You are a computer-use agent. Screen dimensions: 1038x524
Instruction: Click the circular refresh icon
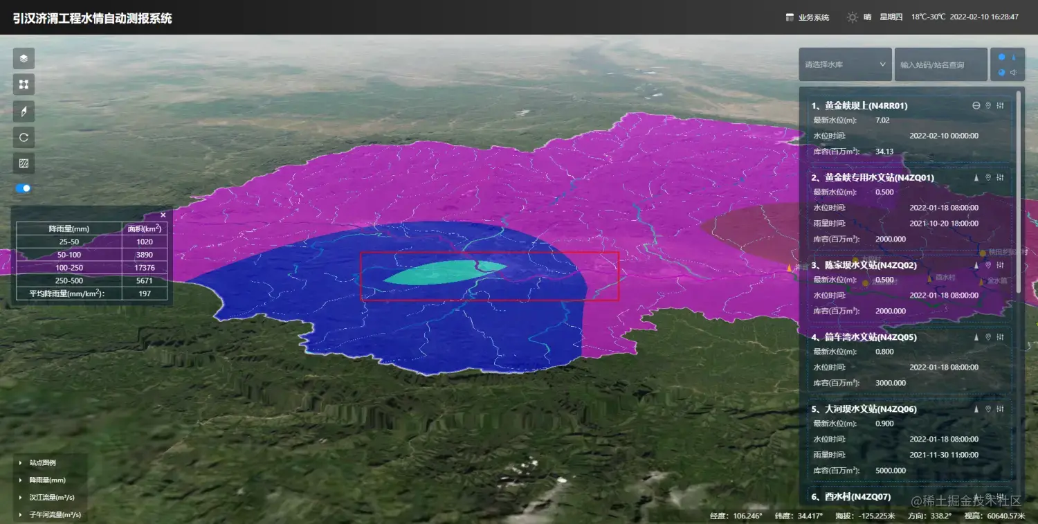click(x=24, y=137)
